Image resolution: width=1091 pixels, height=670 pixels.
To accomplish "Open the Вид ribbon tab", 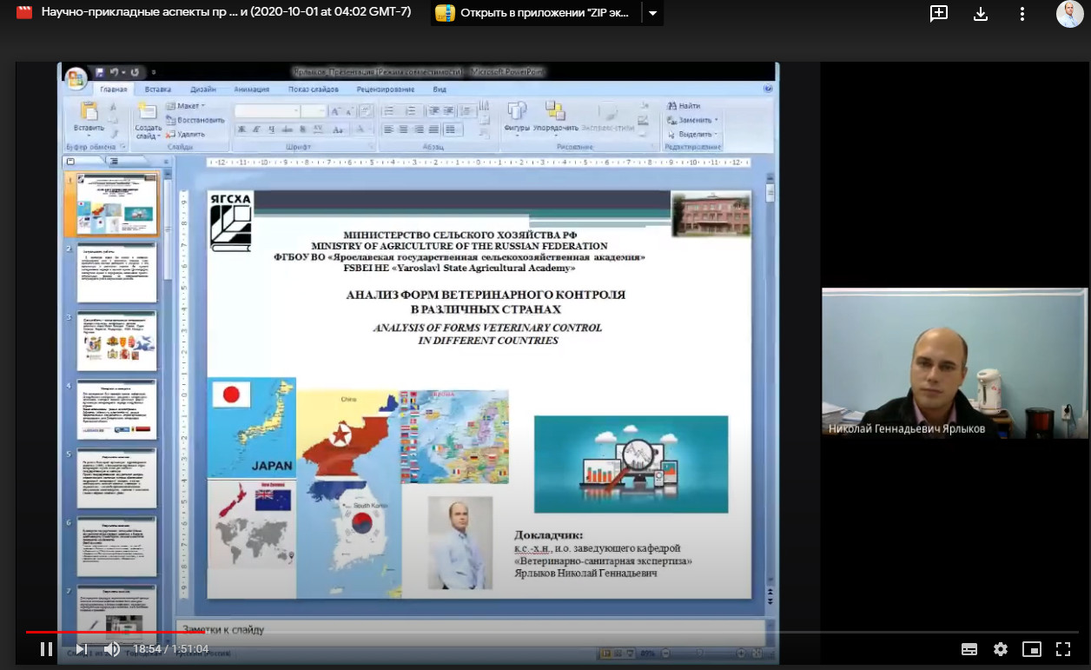I will pyautogui.click(x=440, y=89).
